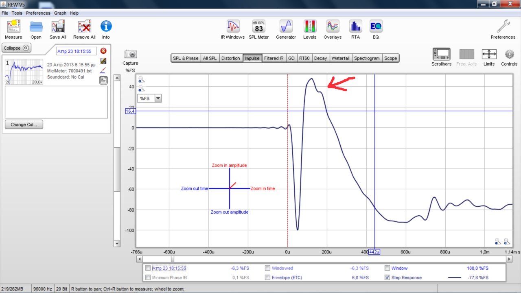Screen dimensions: 521x293
Task: Open the %FS units dropdown
Action: pyautogui.click(x=150, y=98)
